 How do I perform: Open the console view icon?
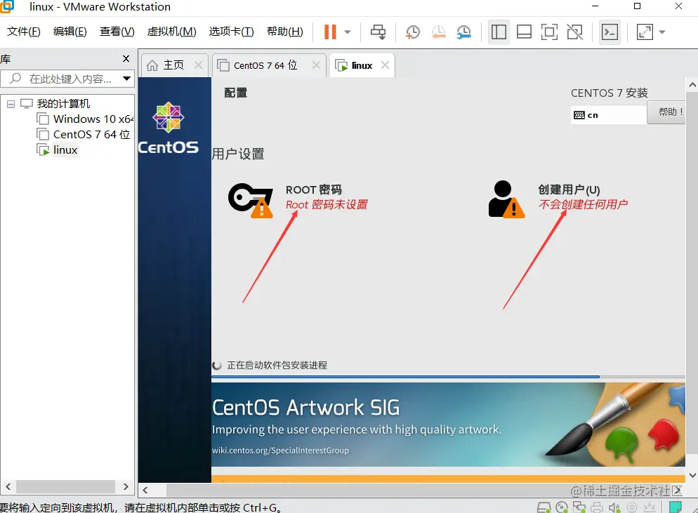pyautogui.click(x=610, y=32)
